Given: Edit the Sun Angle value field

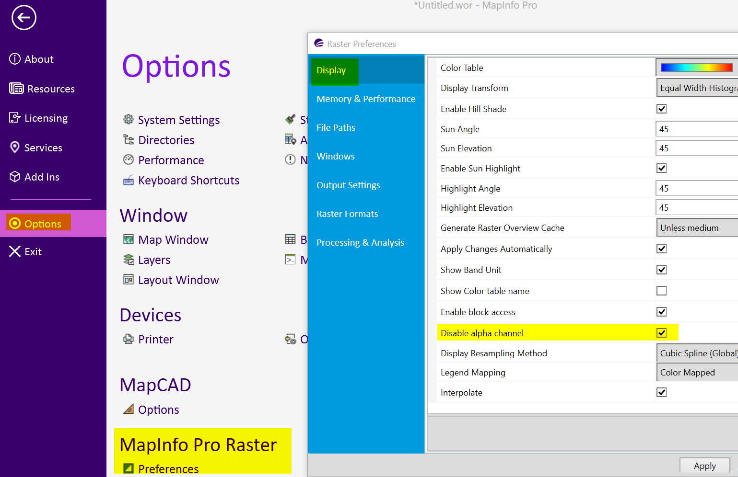Looking at the screenshot, I should coord(697,128).
